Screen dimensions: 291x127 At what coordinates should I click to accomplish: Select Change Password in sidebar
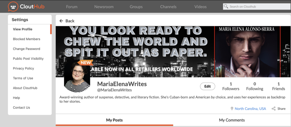[26, 49]
